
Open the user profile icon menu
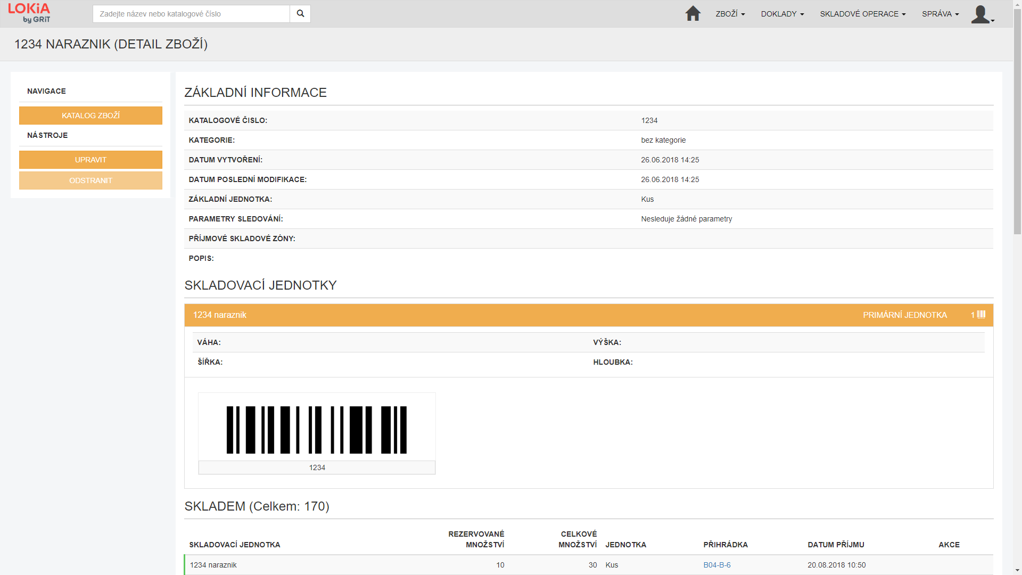coord(982,14)
